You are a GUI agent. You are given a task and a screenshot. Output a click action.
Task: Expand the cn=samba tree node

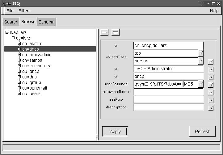pos(19,60)
